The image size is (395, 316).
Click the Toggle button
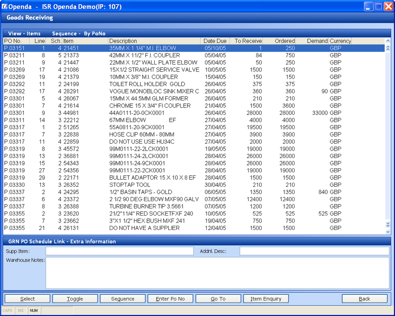(75, 299)
